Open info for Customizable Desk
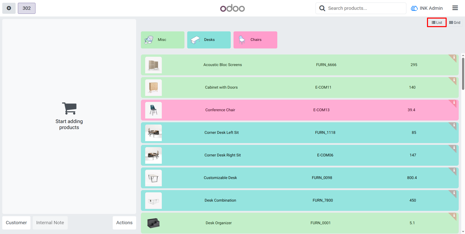This screenshot has width=465, height=234. pos(454,170)
